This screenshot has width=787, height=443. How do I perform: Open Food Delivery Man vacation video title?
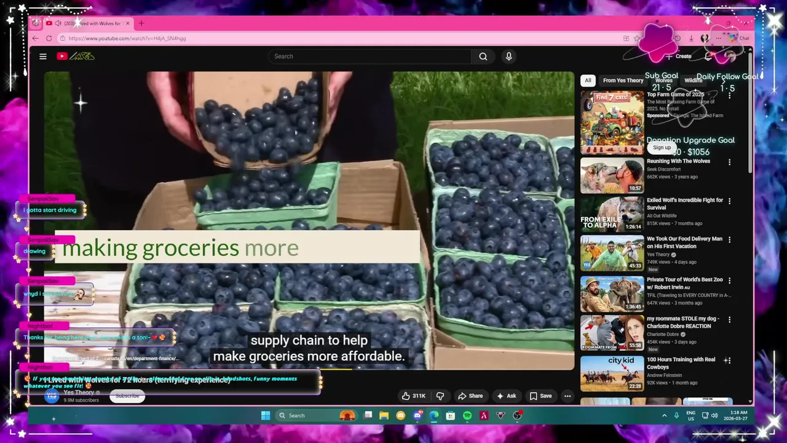(684, 242)
